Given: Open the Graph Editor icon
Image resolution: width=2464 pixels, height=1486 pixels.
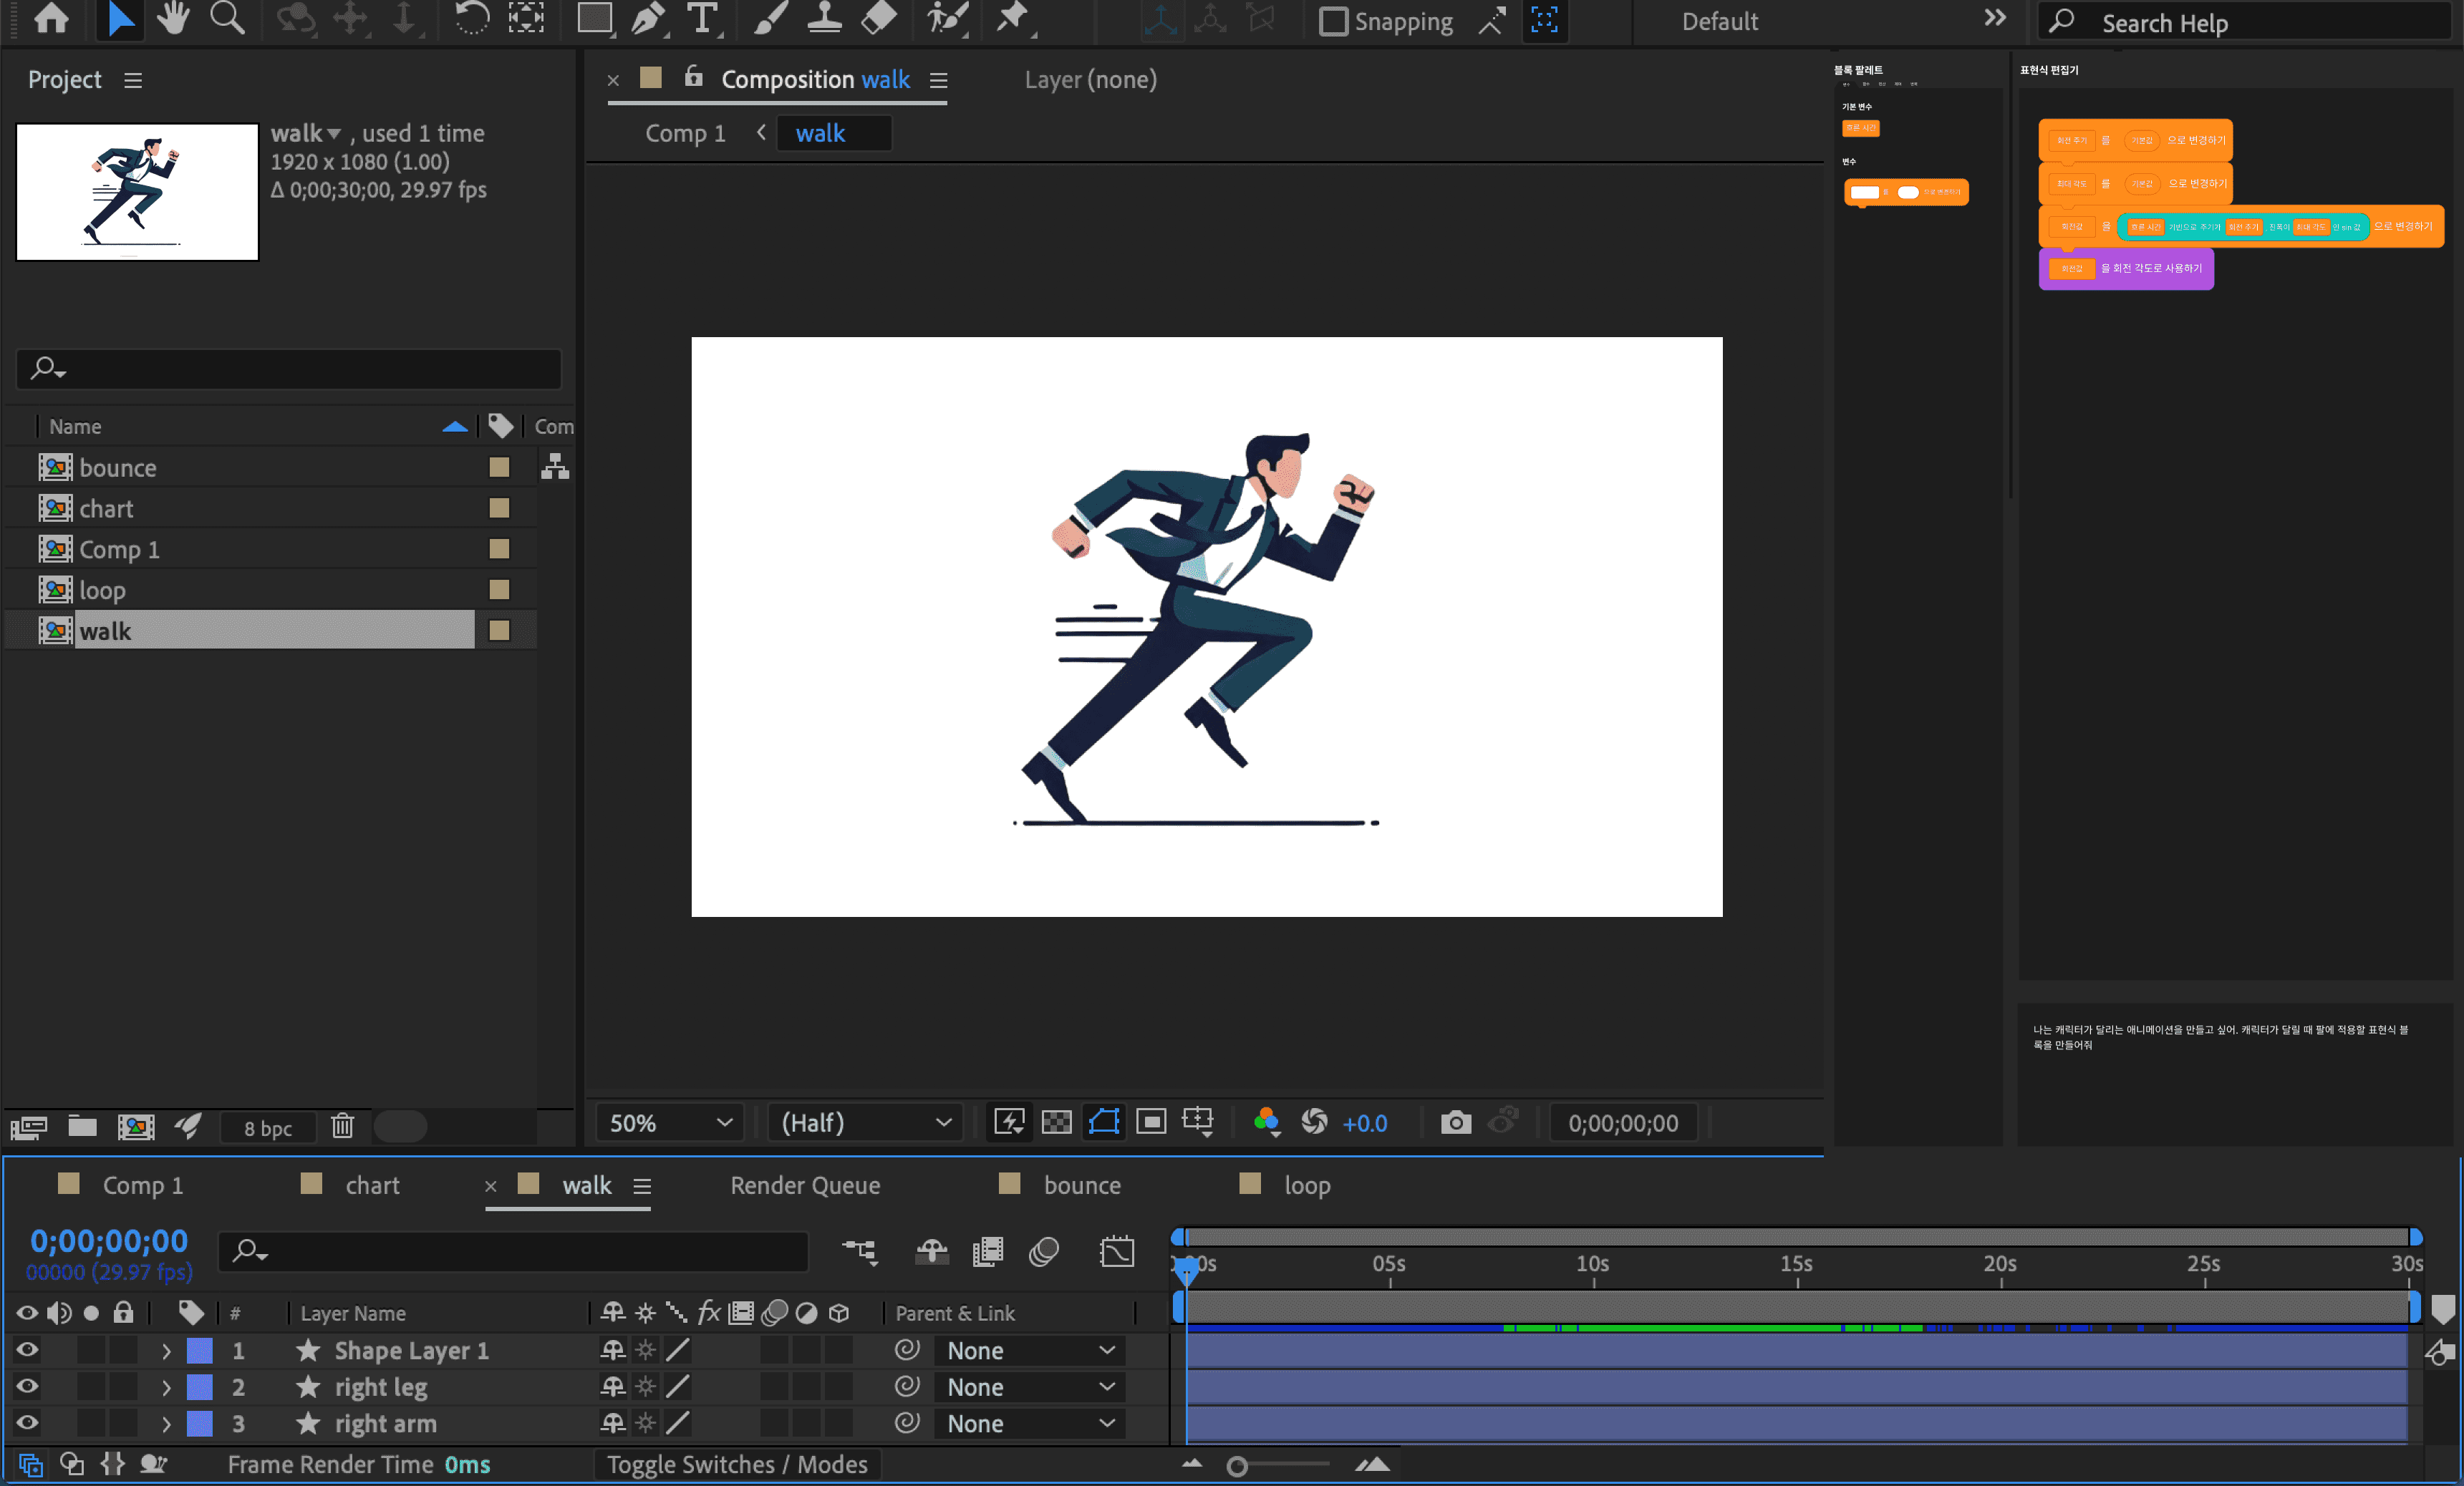Looking at the screenshot, I should click(1116, 1251).
